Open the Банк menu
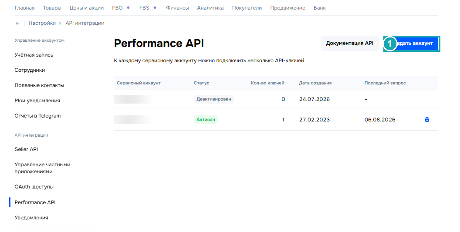This screenshot has height=232, width=460. pyautogui.click(x=320, y=8)
